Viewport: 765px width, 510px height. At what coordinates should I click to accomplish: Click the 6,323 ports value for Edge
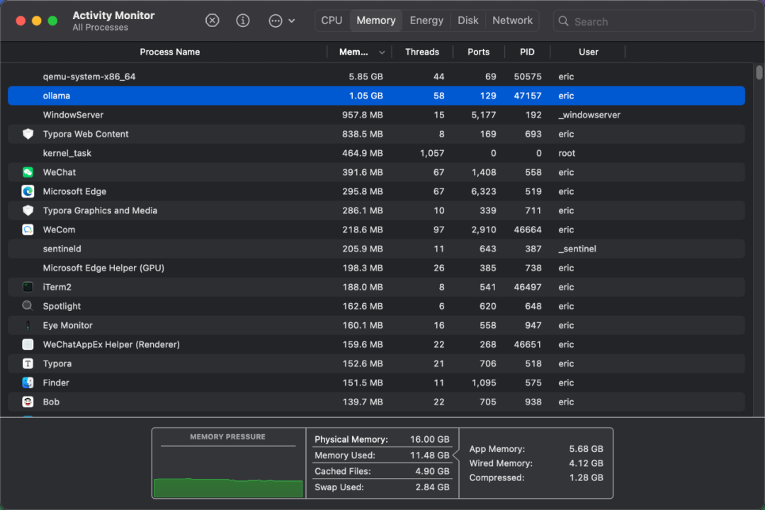[484, 191]
